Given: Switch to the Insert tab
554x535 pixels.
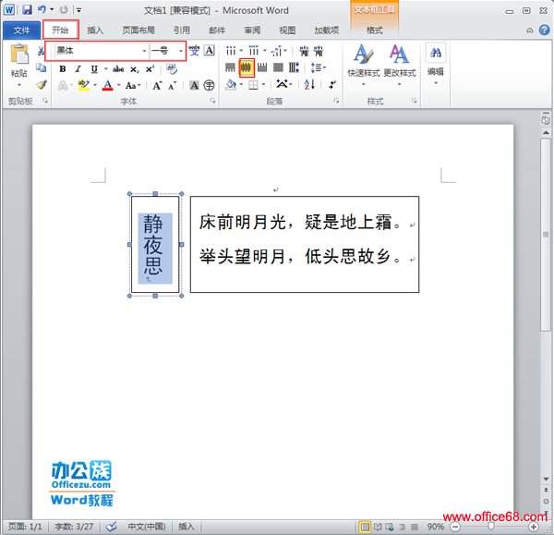Looking at the screenshot, I should (x=95, y=30).
